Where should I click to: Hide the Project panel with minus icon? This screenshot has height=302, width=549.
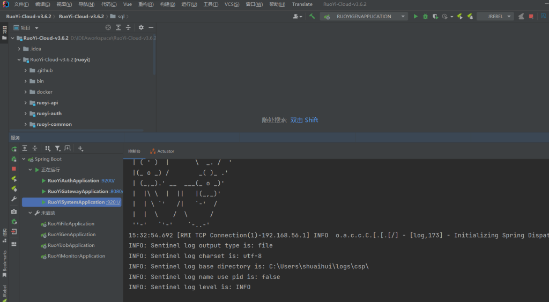coord(151,28)
